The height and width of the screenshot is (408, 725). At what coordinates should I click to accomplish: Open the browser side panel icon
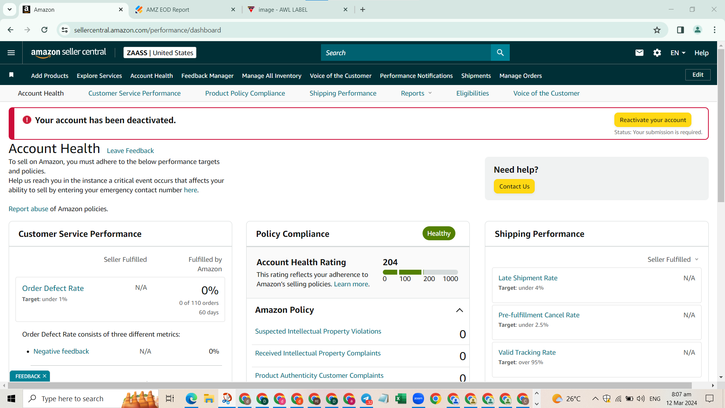[680, 30]
